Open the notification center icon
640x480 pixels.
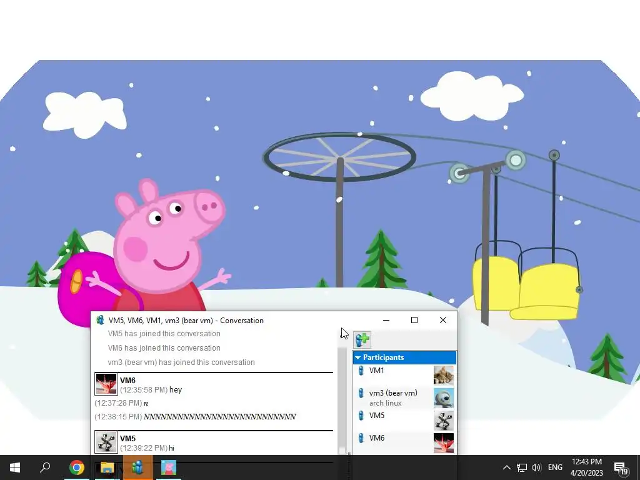pos(621,468)
